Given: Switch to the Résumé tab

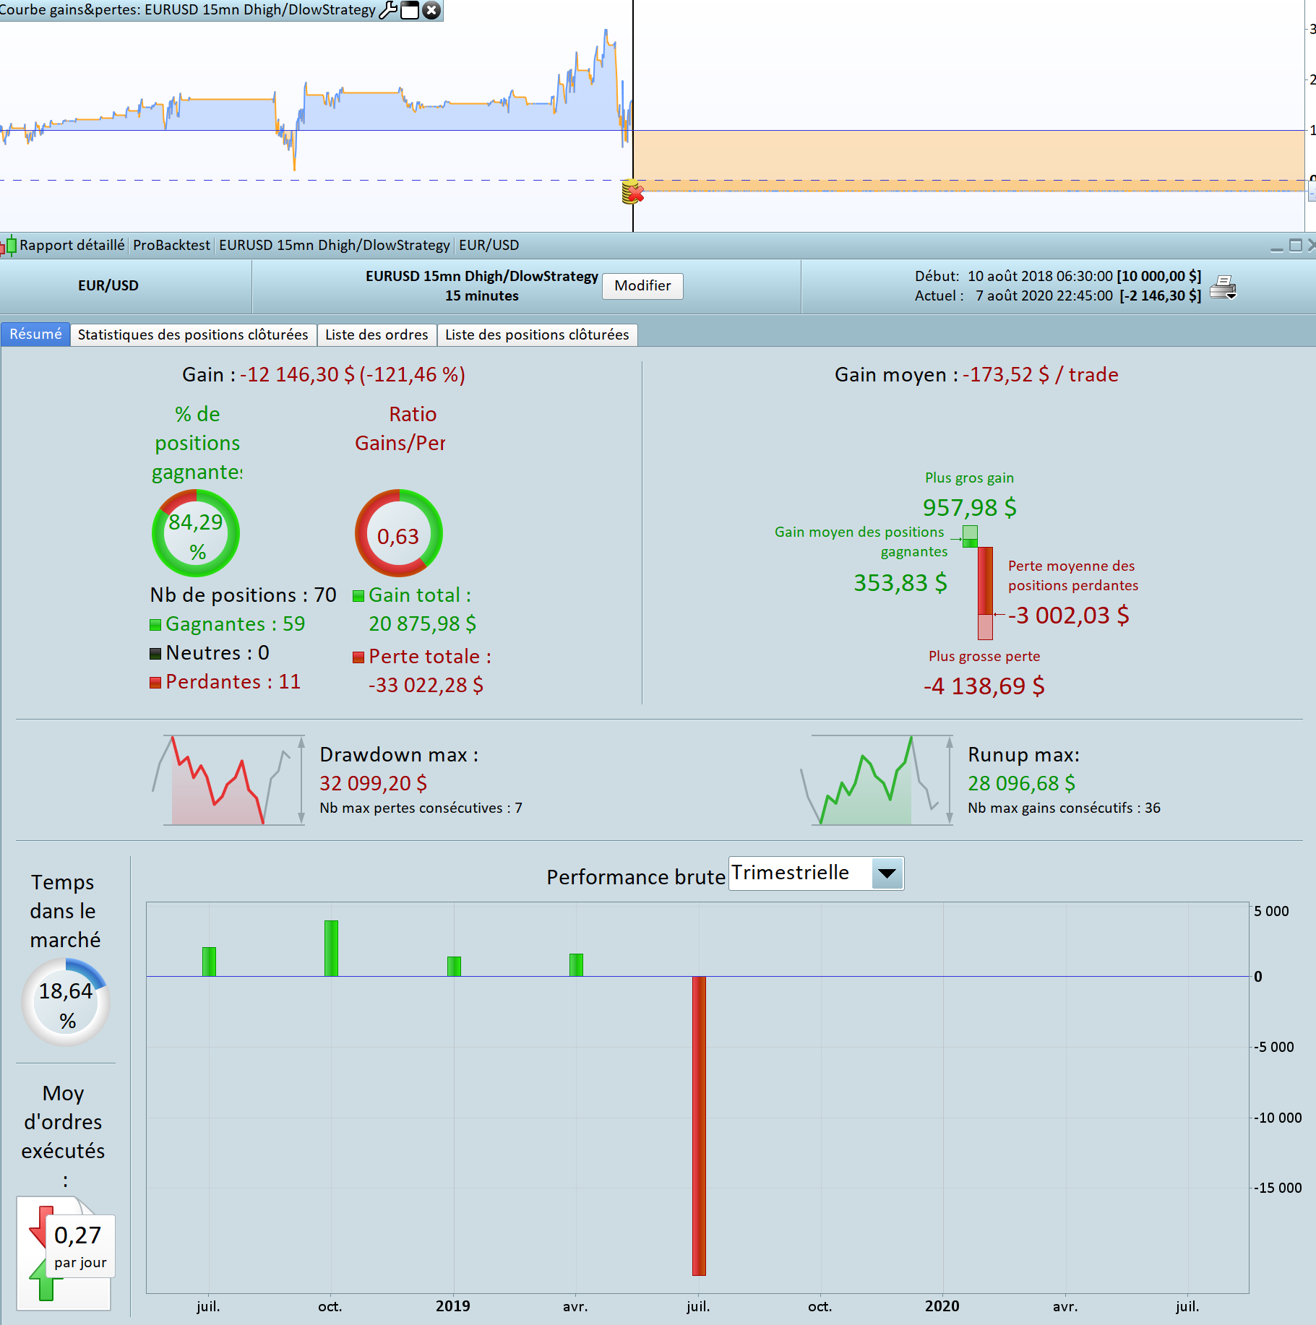Looking at the screenshot, I should coord(35,335).
